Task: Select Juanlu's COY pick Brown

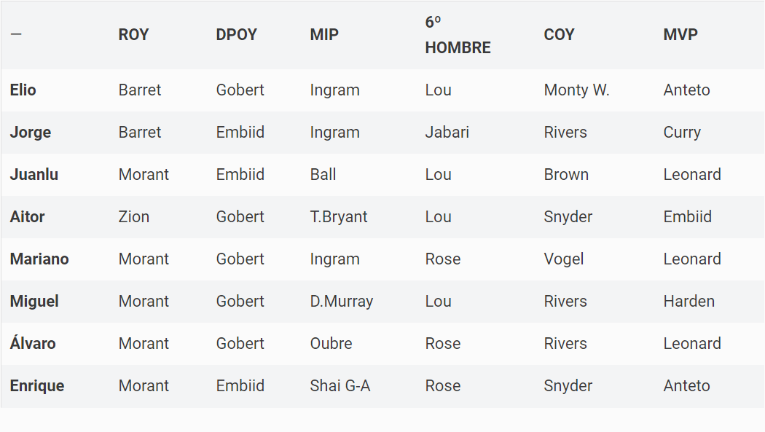Action: click(x=566, y=175)
